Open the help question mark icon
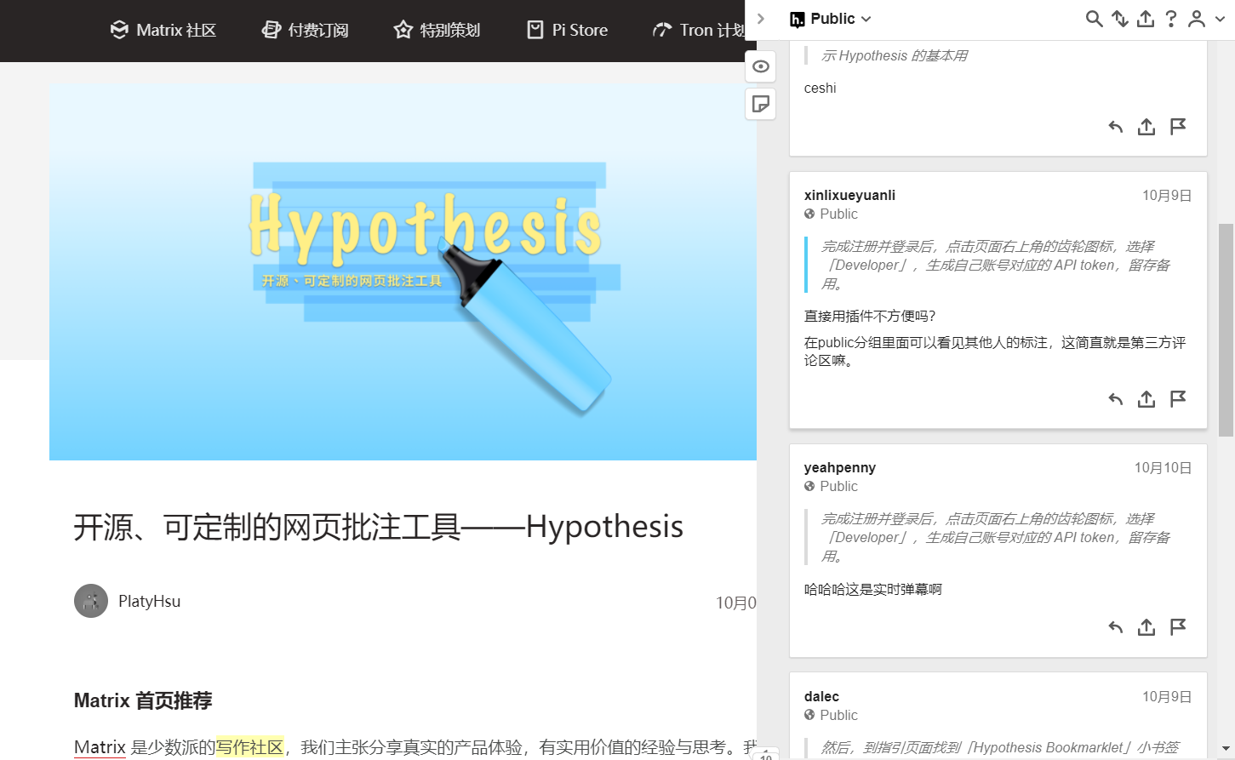The width and height of the screenshot is (1235, 760). pyautogui.click(x=1171, y=19)
